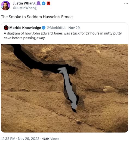Open the Nutty Putty cave diagram image
Screen dimensions: 129x141
[x=64, y=88]
